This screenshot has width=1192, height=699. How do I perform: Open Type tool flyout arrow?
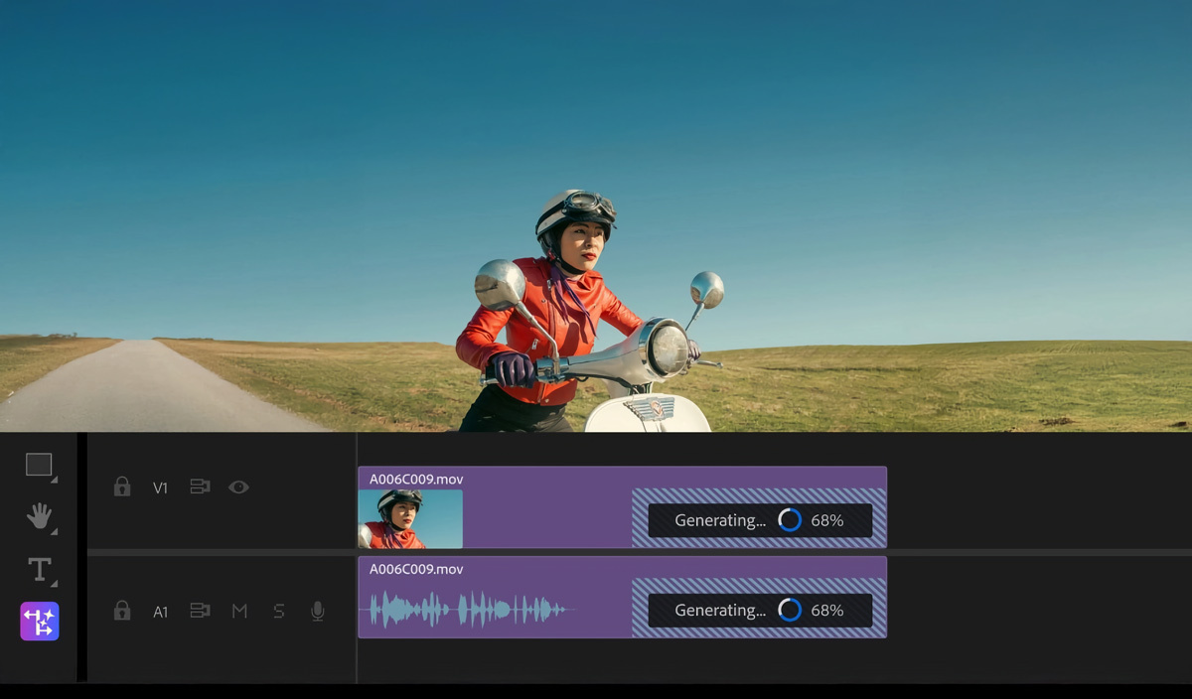(x=55, y=584)
